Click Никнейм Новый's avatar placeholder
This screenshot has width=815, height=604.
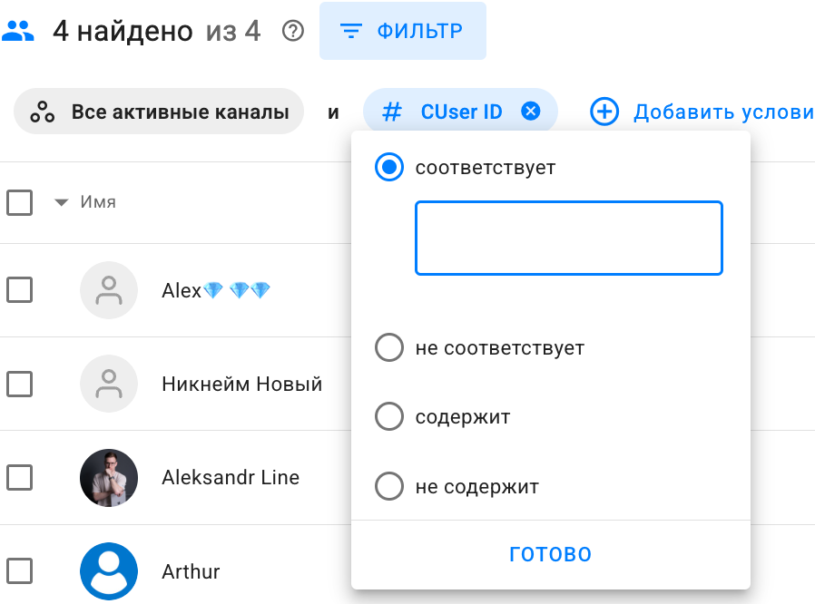(x=109, y=384)
